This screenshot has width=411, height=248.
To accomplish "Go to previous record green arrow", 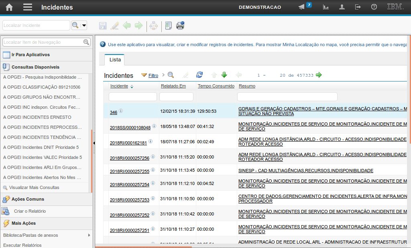I will [127, 25].
